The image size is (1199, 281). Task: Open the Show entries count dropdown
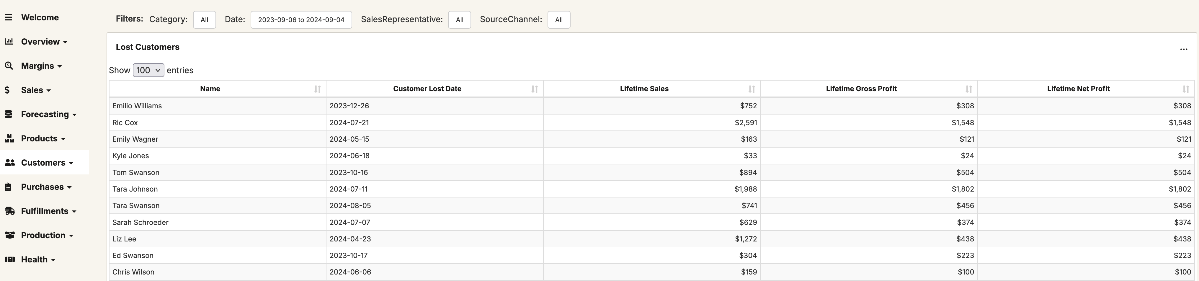click(148, 70)
